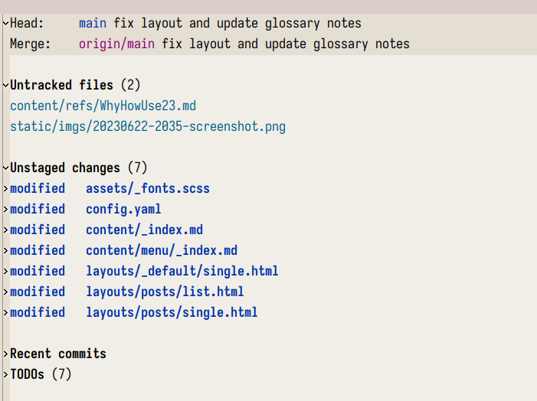Select the config.yaml filename
The width and height of the screenshot is (537, 401).
pos(123,209)
